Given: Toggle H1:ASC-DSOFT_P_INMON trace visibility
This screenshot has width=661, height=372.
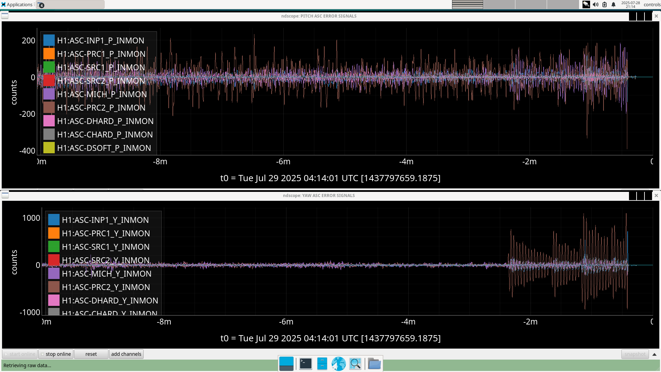Looking at the screenshot, I should tap(104, 148).
